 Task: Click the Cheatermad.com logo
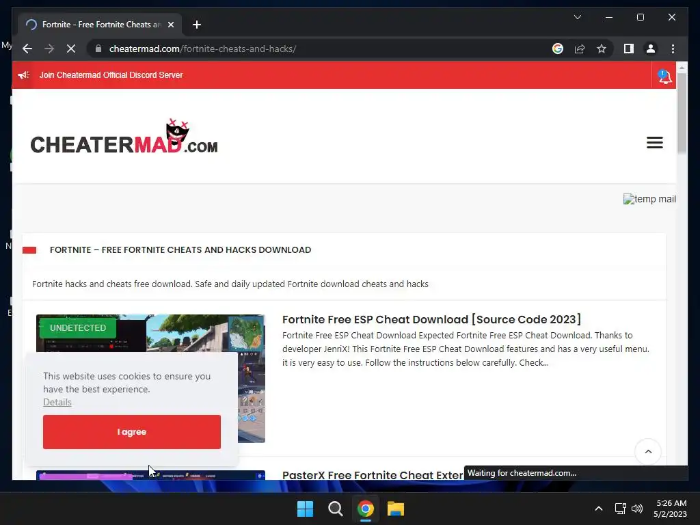pos(124,137)
